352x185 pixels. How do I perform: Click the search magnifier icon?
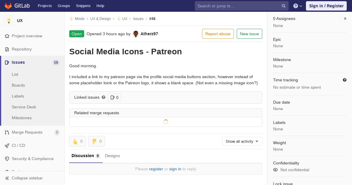coord(284,6)
